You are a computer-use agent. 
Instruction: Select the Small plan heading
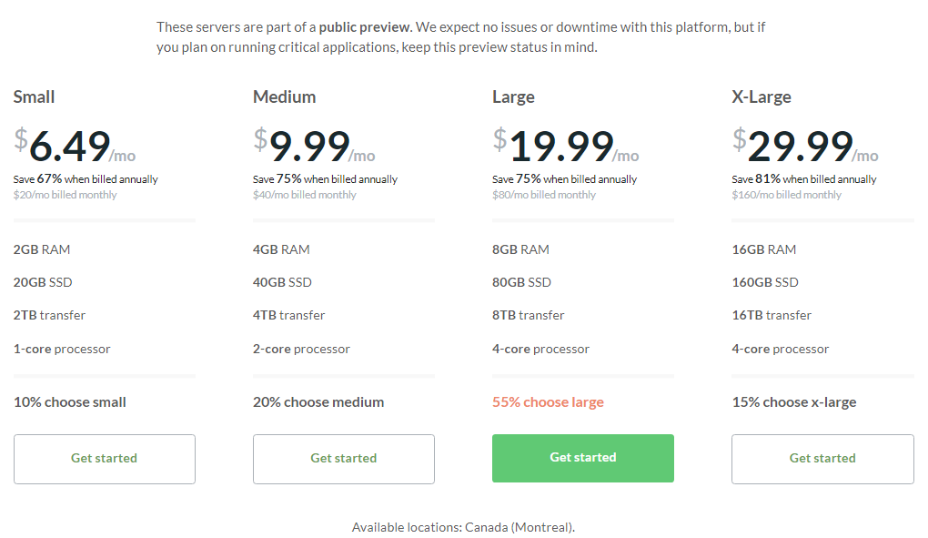[34, 96]
